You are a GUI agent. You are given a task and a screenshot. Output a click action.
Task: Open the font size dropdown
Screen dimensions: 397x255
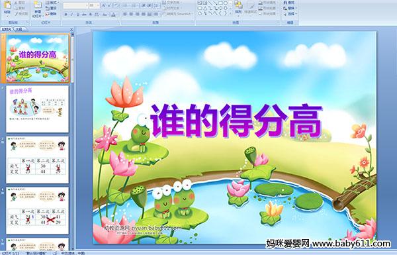[94, 5]
